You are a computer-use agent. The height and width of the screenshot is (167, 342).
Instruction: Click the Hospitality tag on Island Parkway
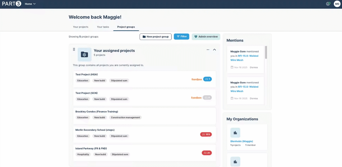click(x=83, y=154)
